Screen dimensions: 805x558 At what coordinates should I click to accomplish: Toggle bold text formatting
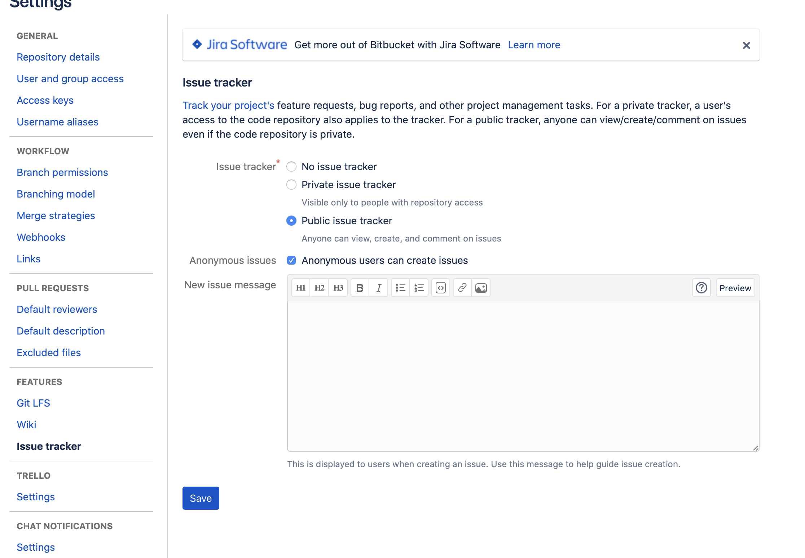pos(360,288)
